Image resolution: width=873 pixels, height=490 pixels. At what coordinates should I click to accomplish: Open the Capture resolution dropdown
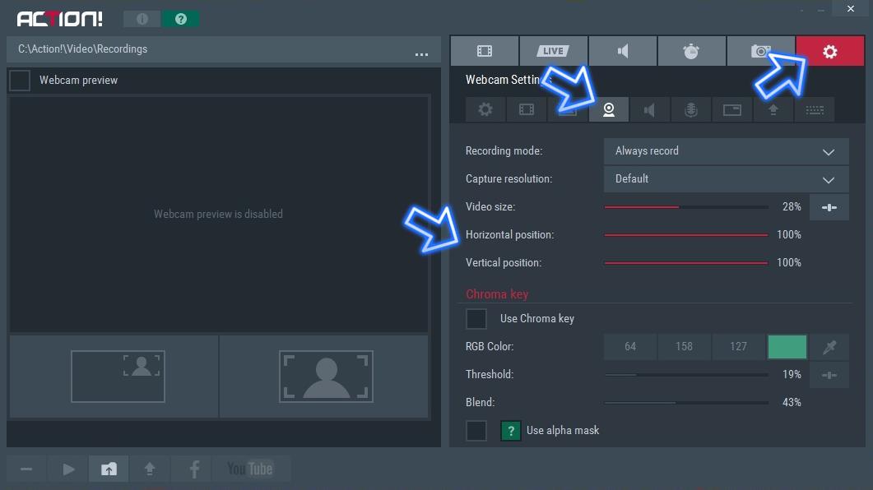[x=725, y=179]
